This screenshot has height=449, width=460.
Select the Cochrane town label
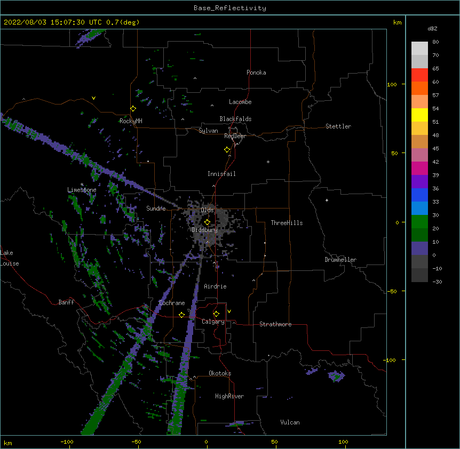172,303
